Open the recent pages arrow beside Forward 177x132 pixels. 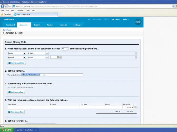10,6
